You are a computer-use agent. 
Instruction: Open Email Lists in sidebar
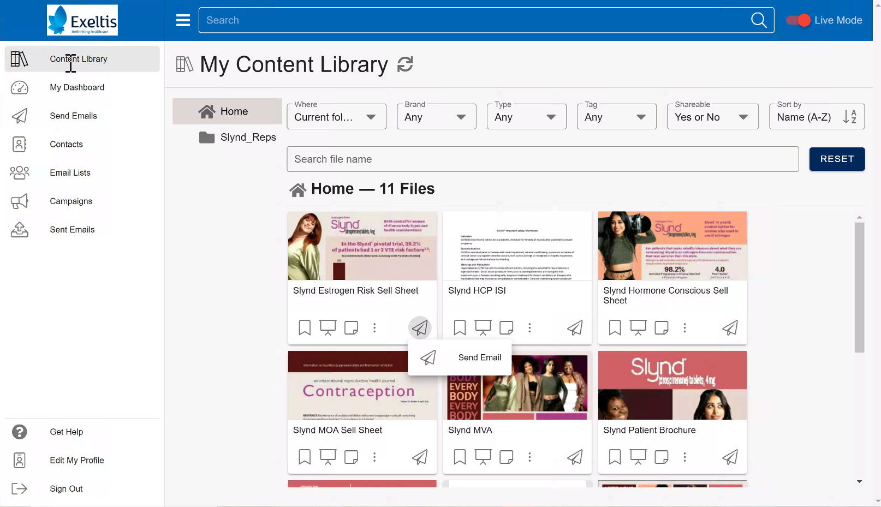click(82, 172)
